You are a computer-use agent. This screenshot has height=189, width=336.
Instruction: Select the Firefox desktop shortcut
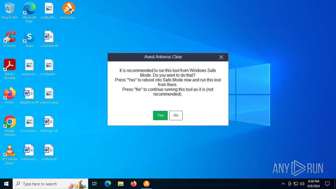[x=10, y=96]
